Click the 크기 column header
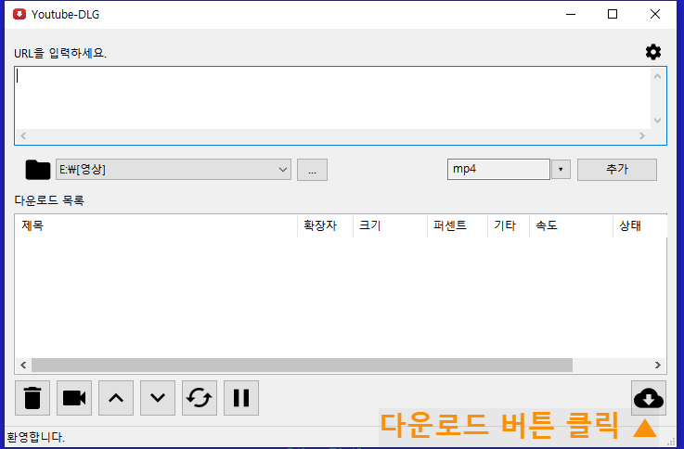Viewport: 684px width, 449px height. 390,225
